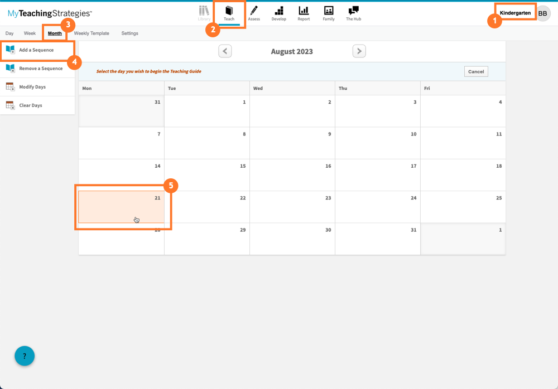This screenshot has height=389, width=558.
Task: Select Add a Sequence
Action: 35,50
